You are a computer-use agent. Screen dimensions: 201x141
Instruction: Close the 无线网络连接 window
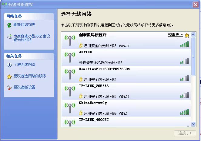pyautogui.click(x=196, y=5)
